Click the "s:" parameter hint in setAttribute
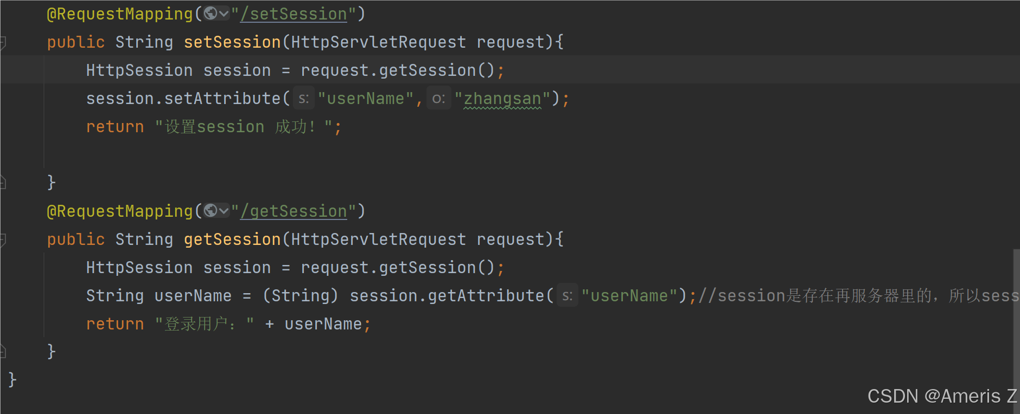This screenshot has width=1020, height=414. point(303,99)
